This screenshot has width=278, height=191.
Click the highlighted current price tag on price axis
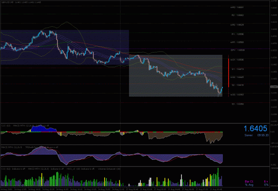click(274, 87)
